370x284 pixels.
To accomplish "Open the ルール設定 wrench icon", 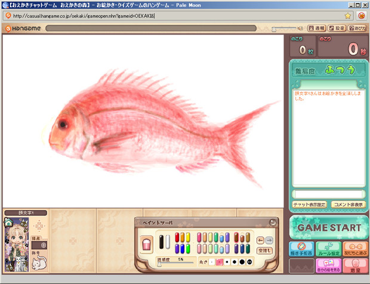I will [329, 249].
